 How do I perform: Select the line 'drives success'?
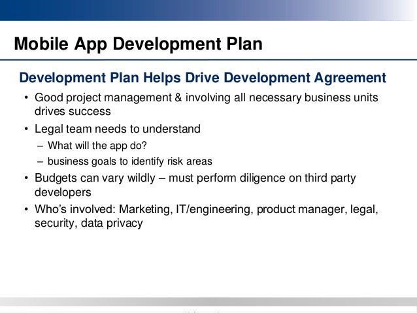pos(73,111)
